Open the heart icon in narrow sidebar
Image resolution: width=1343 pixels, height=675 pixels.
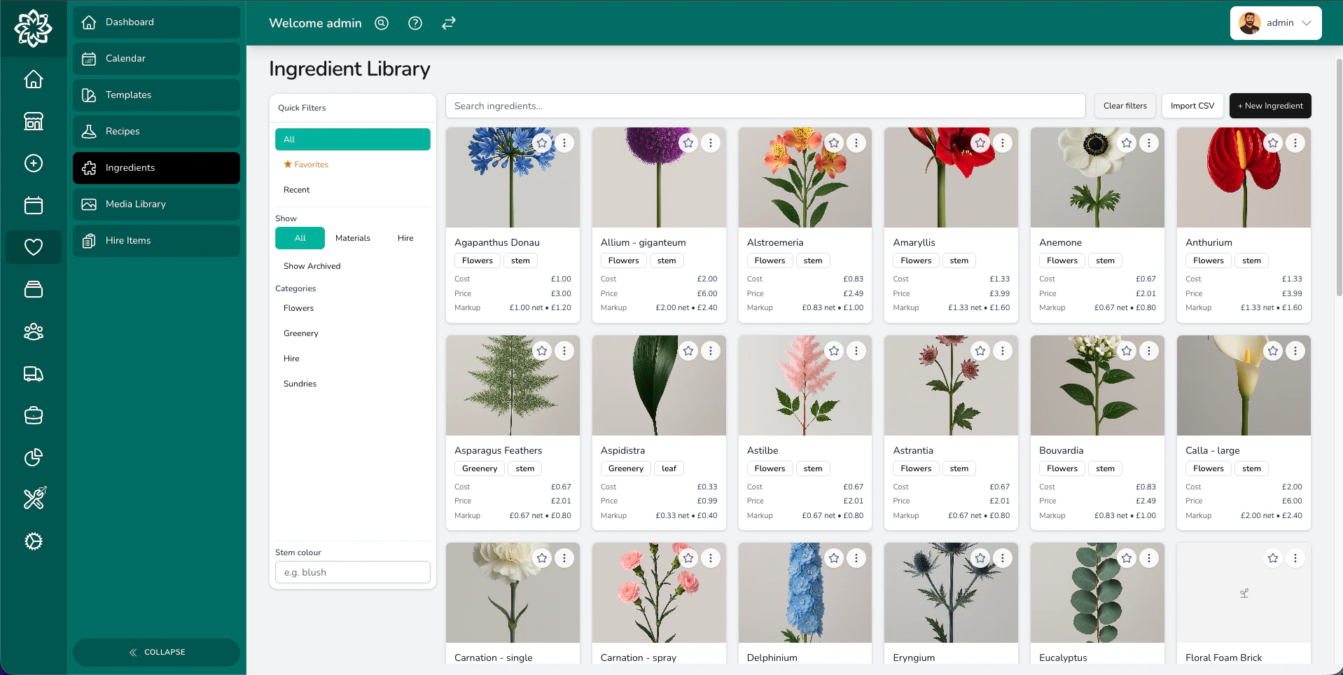coord(34,247)
